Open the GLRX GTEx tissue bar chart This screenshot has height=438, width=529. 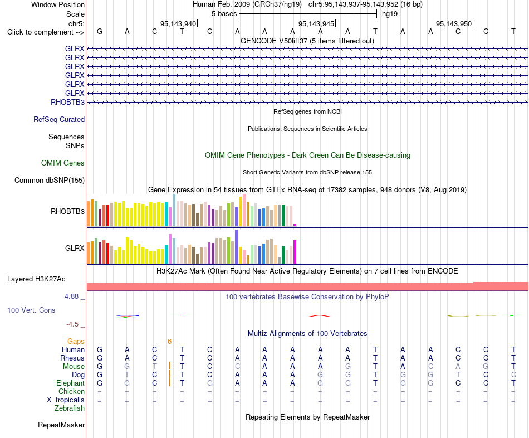click(192, 246)
